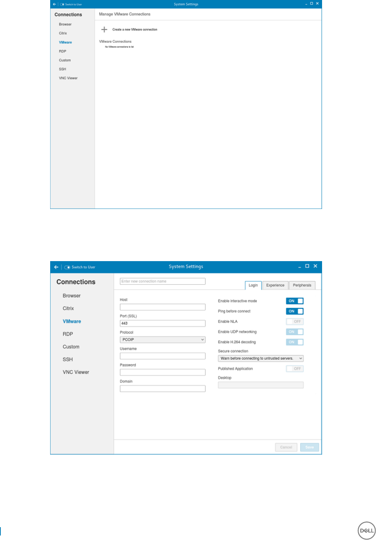376x540 pixels.
Task: Select Browser in lower window sidebar
Action: coord(72,296)
